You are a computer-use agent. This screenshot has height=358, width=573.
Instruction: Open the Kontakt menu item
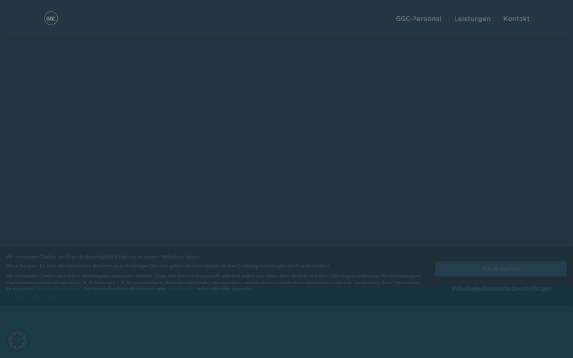[517, 19]
